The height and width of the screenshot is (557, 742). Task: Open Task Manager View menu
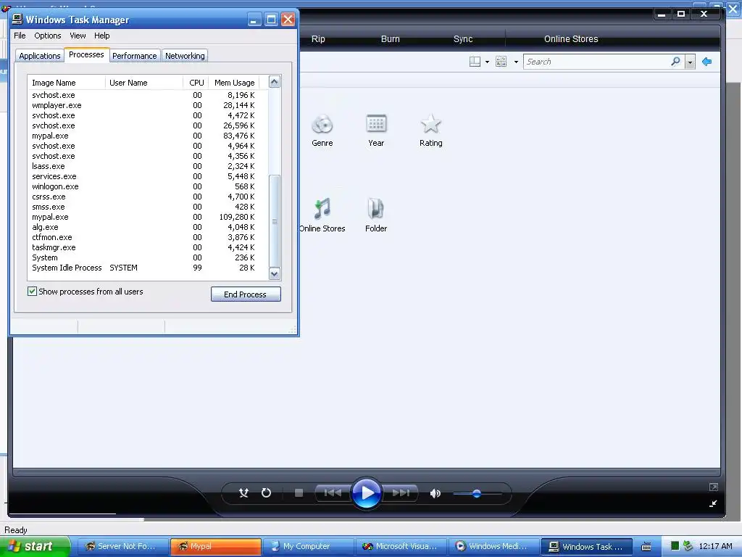coord(78,36)
